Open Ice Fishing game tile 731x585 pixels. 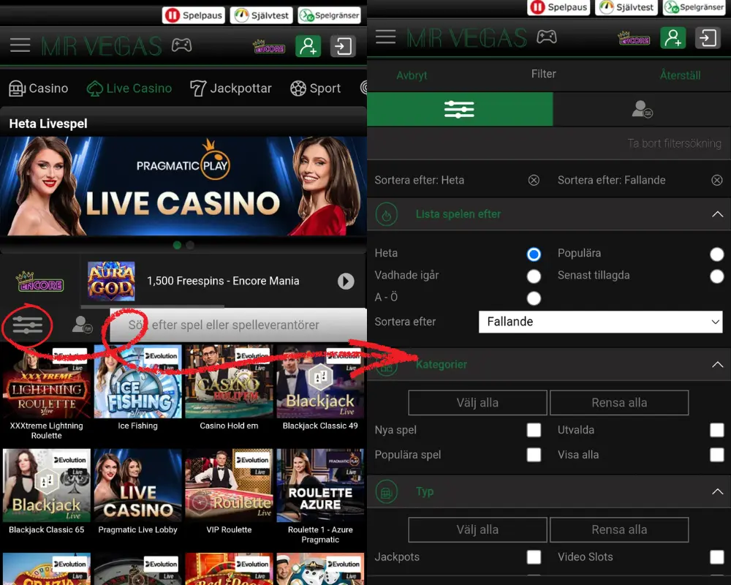[x=137, y=388]
